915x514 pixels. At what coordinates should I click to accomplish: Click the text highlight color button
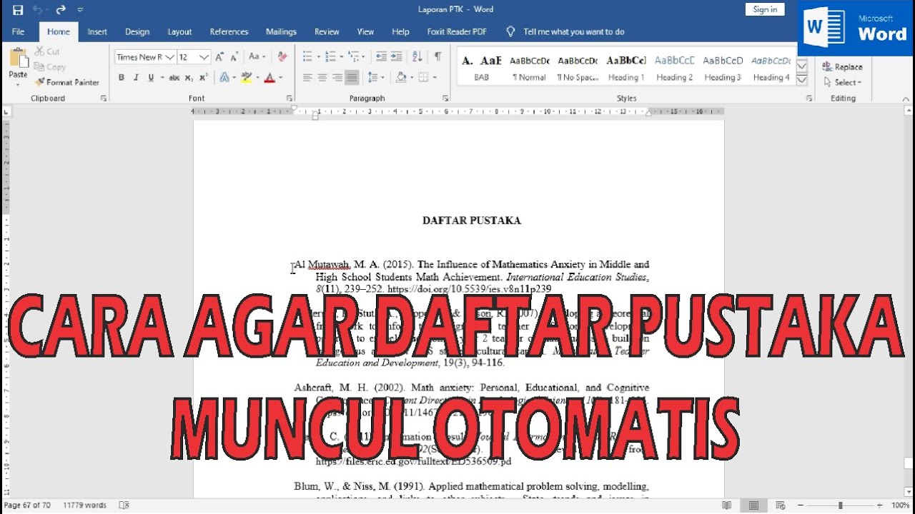click(x=247, y=78)
